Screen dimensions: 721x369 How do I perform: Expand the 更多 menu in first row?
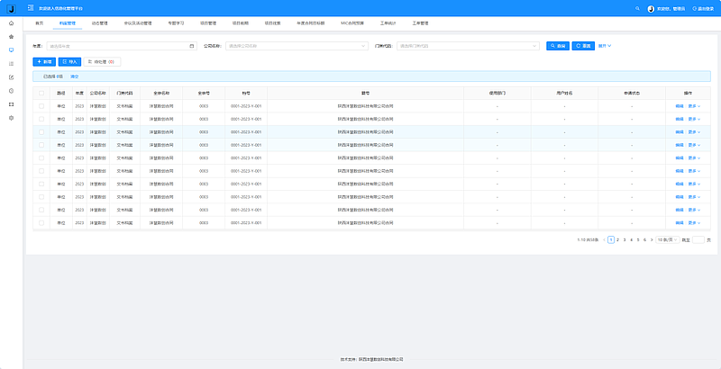694,106
